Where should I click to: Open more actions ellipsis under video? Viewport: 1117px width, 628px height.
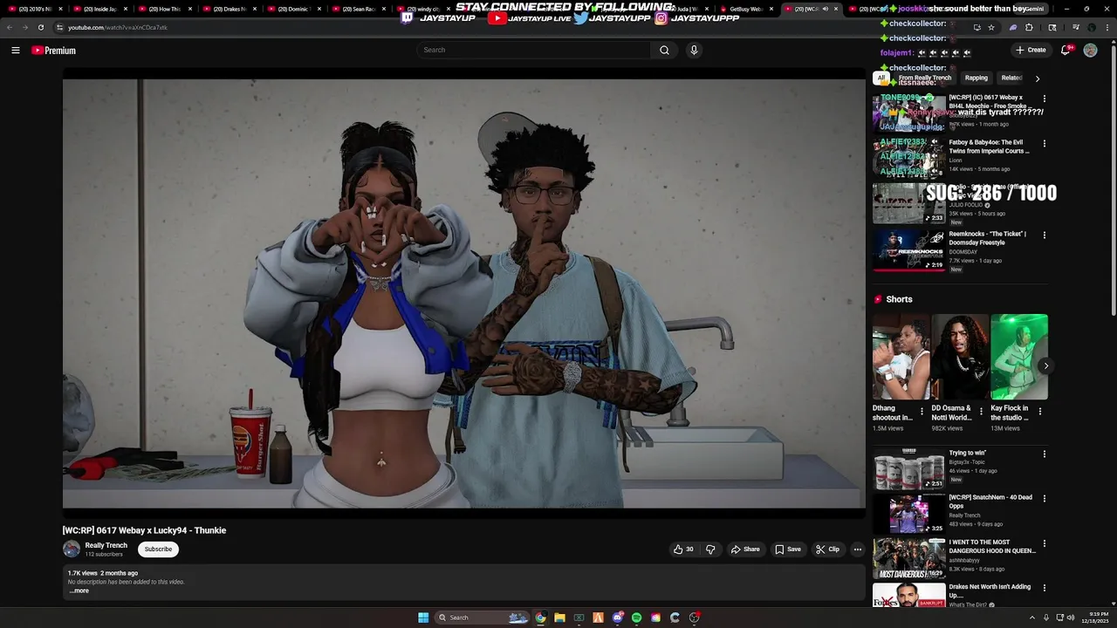point(857,549)
